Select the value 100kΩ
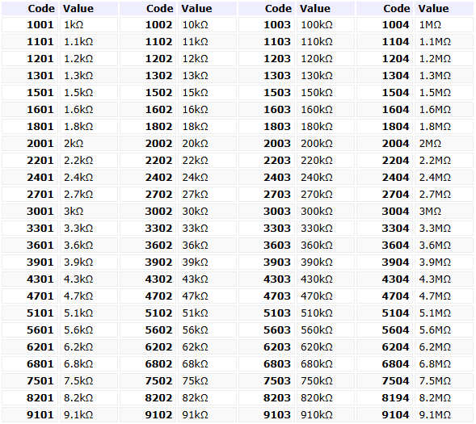 [x=326, y=25]
